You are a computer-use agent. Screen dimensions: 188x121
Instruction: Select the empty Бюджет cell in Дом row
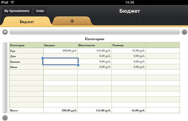(60, 56)
